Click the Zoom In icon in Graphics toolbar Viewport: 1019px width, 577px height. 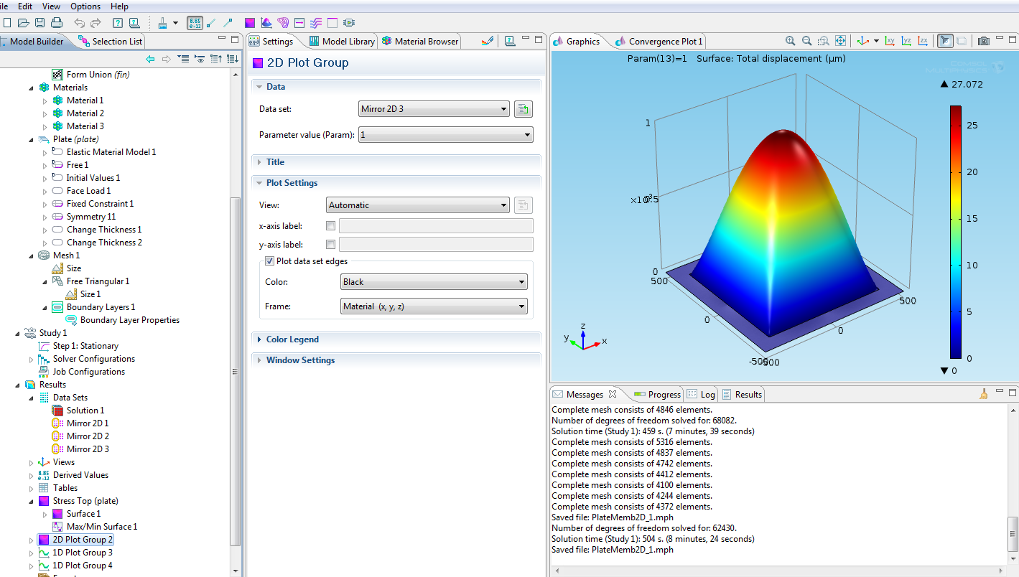pyautogui.click(x=790, y=42)
